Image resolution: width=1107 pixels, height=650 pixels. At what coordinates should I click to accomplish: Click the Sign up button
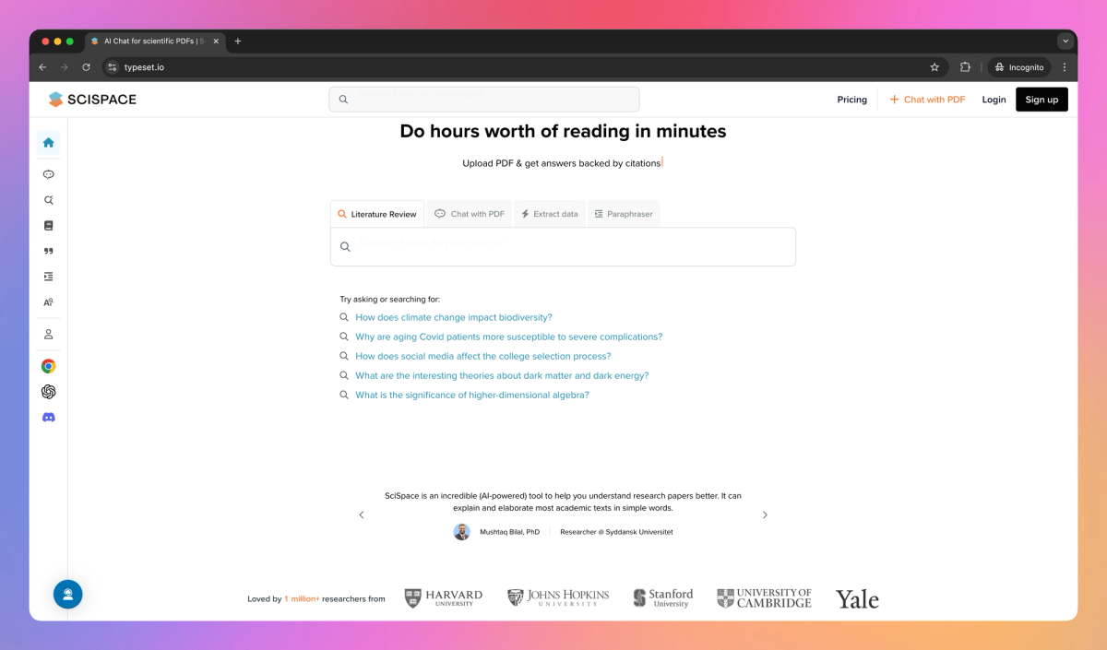tap(1042, 100)
